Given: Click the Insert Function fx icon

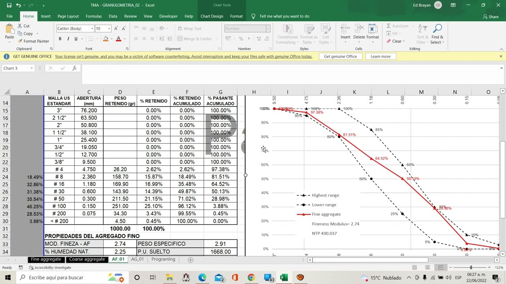Looking at the screenshot, I should coord(74,68).
